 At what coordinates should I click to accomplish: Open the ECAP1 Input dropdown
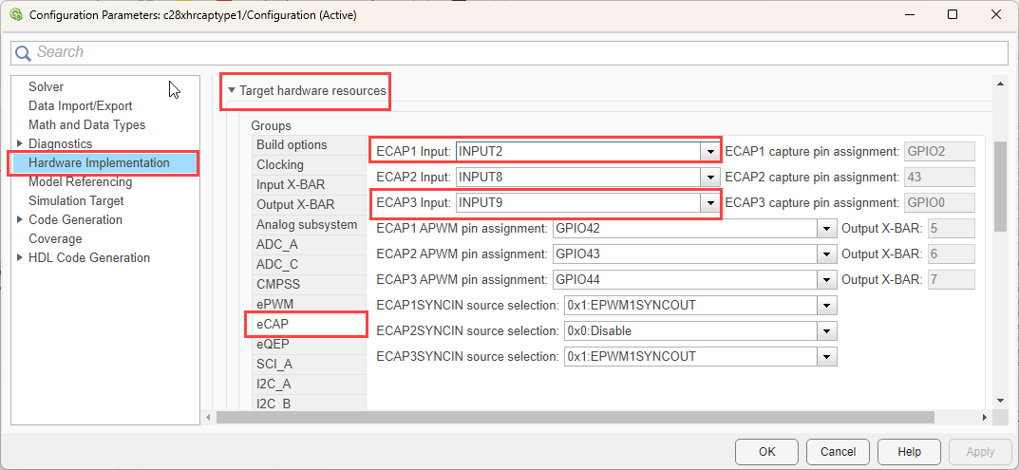tap(709, 151)
